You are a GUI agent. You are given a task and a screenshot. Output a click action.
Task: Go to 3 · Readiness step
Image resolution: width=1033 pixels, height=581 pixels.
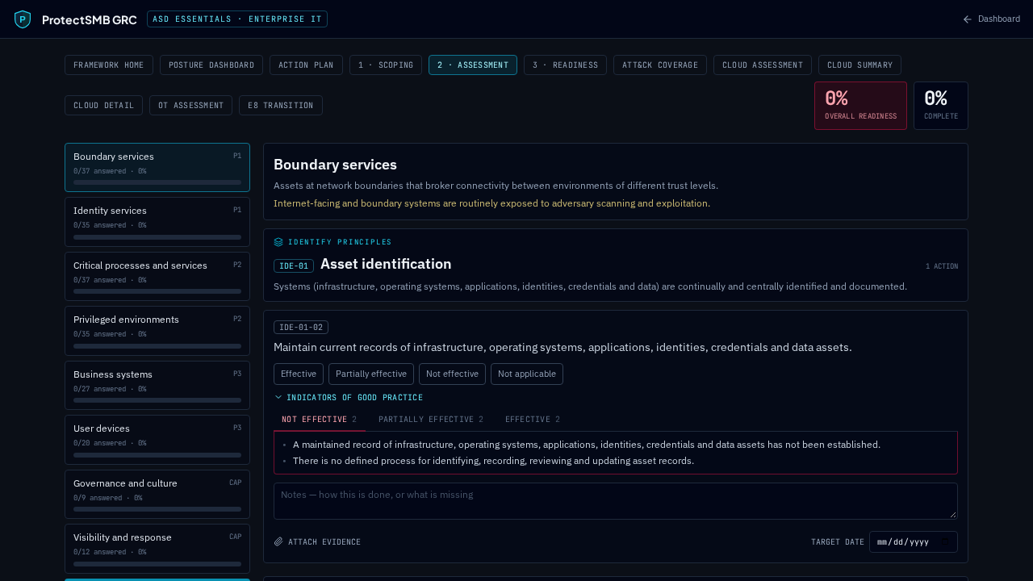point(565,65)
